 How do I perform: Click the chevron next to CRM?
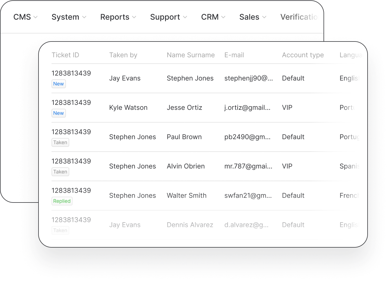(x=223, y=17)
